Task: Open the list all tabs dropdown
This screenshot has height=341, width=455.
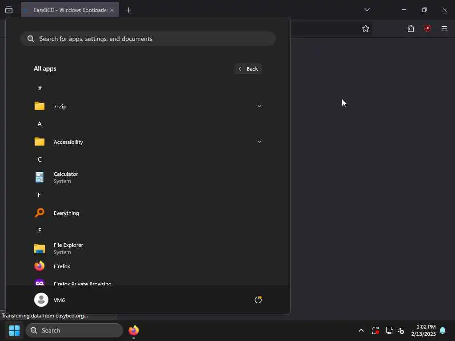Action: click(x=367, y=10)
